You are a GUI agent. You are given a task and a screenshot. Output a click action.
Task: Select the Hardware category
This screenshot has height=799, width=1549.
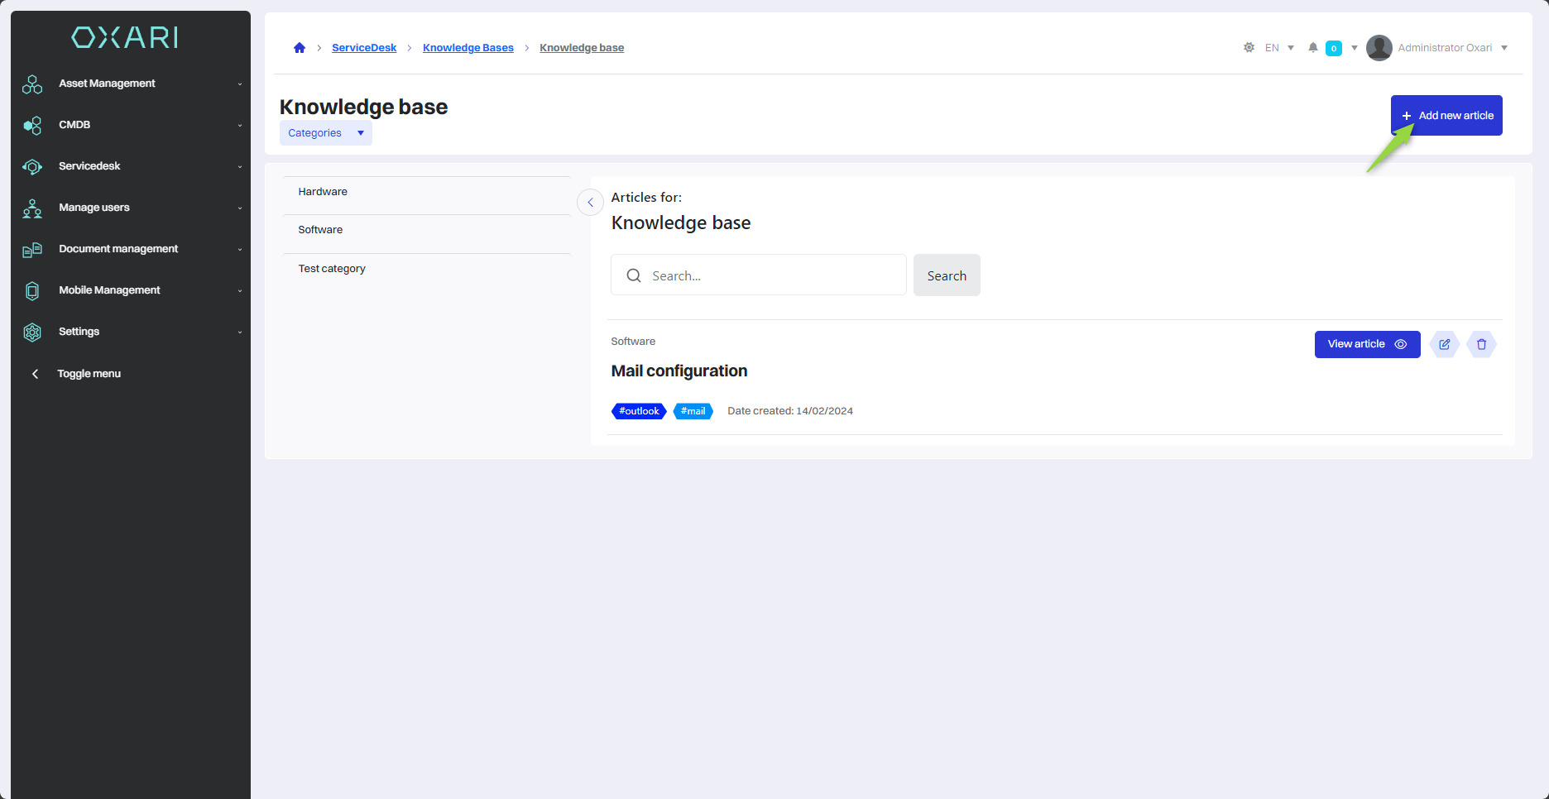pyautogui.click(x=323, y=192)
